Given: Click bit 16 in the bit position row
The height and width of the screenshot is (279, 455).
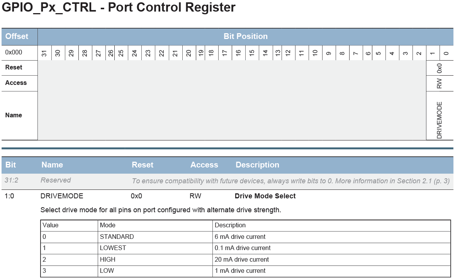Looking at the screenshot, I should tap(238, 53).
